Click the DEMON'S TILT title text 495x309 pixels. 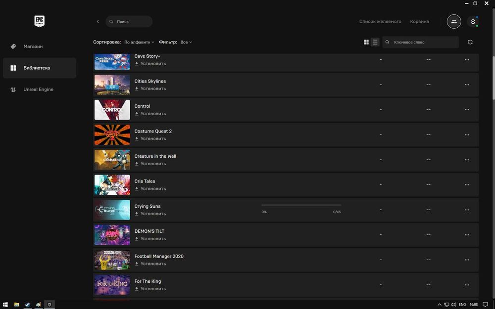(x=149, y=231)
